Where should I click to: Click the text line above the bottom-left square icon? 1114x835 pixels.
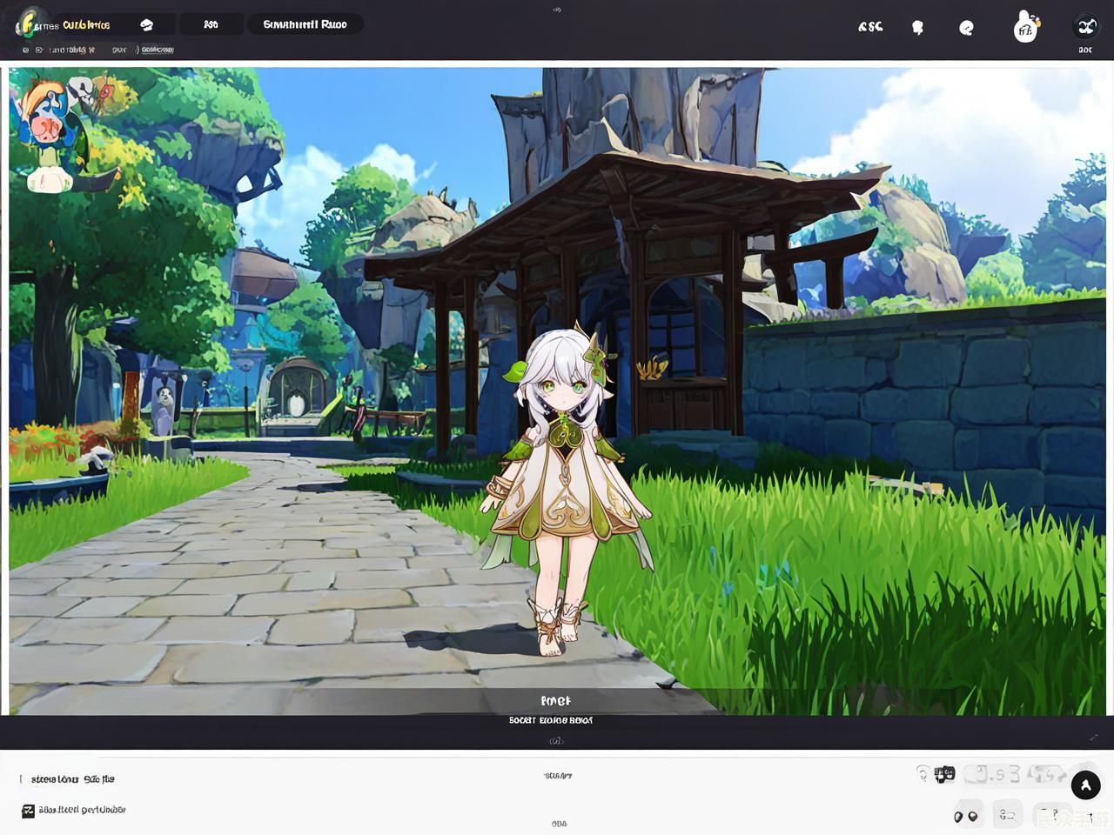point(73,779)
